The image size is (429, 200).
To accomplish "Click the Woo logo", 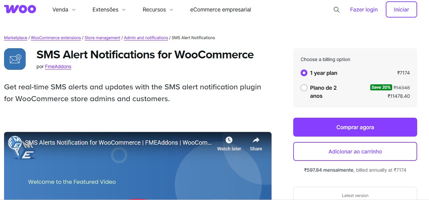I will point(20,9).
